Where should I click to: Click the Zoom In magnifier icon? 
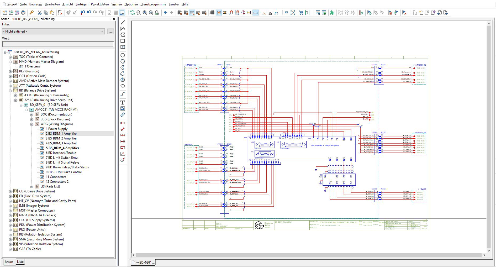[x=145, y=13]
